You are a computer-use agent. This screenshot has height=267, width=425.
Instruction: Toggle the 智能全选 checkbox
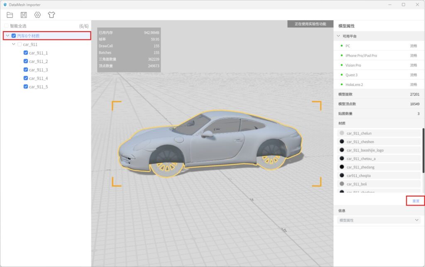pos(6,26)
